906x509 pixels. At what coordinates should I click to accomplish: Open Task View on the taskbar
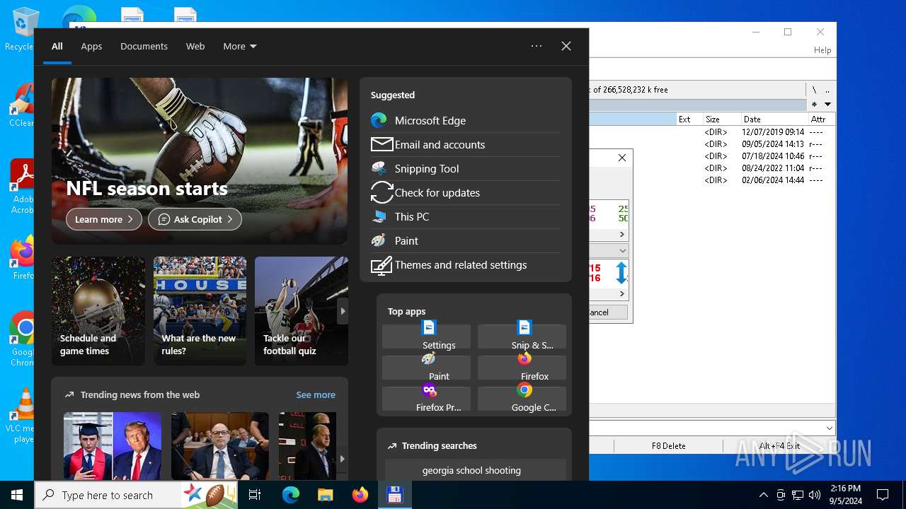[x=255, y=495]
